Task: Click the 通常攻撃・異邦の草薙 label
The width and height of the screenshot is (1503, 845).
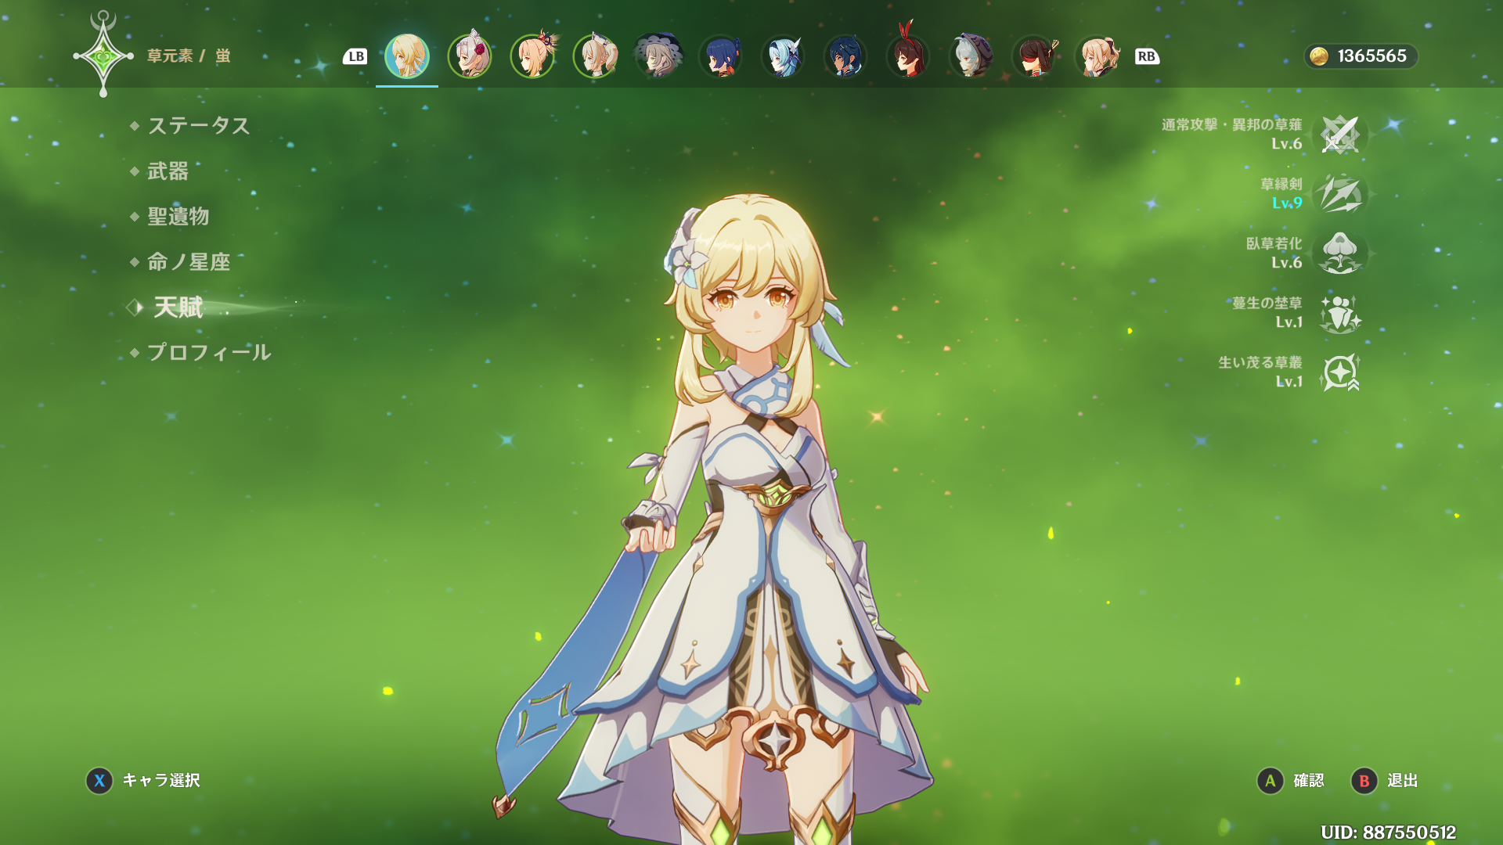Action: coord(1231,125)
